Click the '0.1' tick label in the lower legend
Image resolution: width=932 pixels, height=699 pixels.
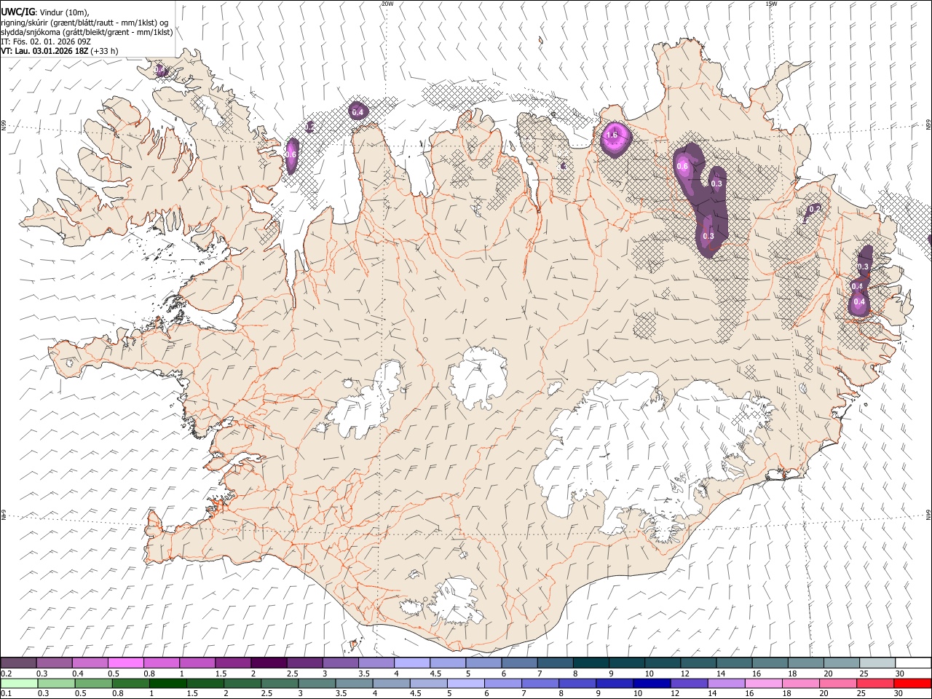4,693
